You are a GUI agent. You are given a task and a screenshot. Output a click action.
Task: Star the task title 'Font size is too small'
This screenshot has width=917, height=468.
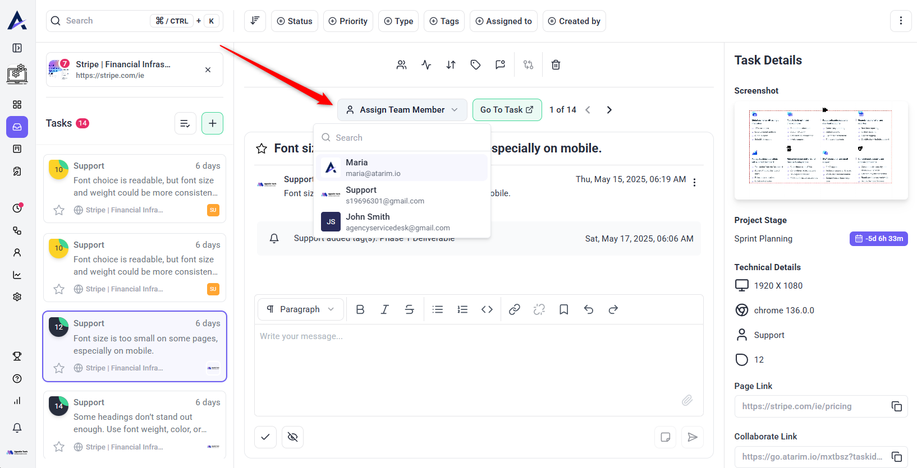[262, 149]
